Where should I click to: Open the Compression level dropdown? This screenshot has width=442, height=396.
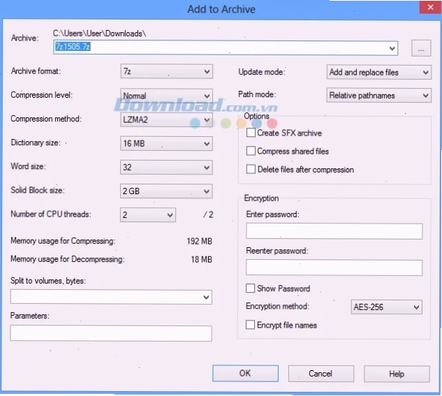[x=166, y=96]
